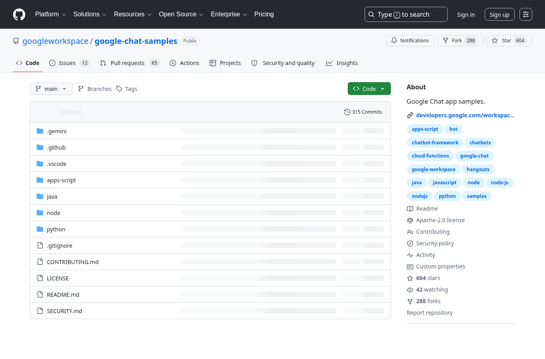Expand the Solutions menu
545x359 pixels.
[x=90, y=14]
